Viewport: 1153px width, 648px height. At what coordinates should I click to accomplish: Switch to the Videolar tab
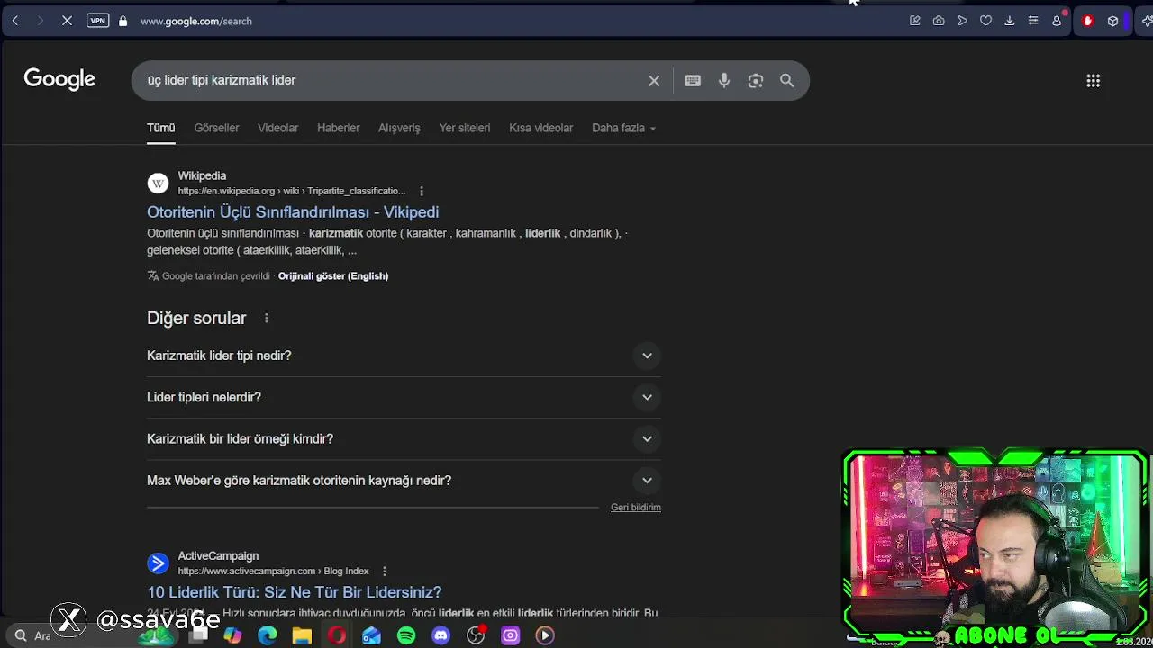coord(277,128)
